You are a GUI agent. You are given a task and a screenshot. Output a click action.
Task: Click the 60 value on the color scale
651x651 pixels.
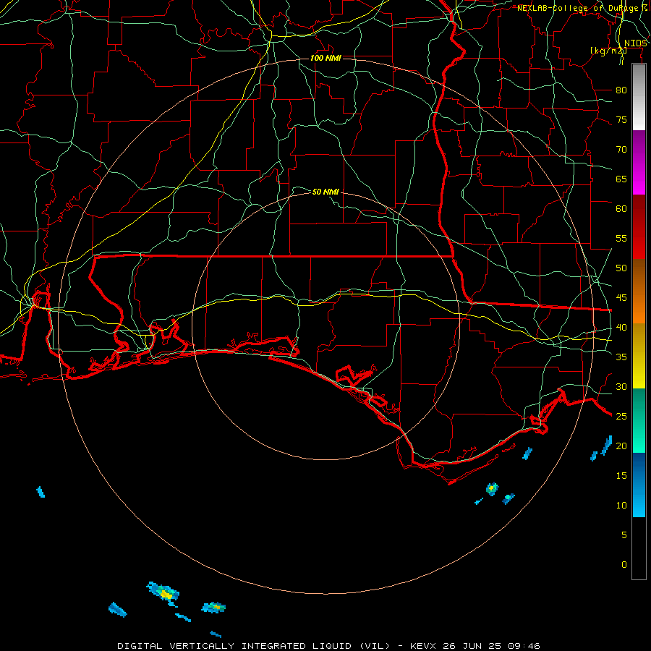[x=621, y=209]
